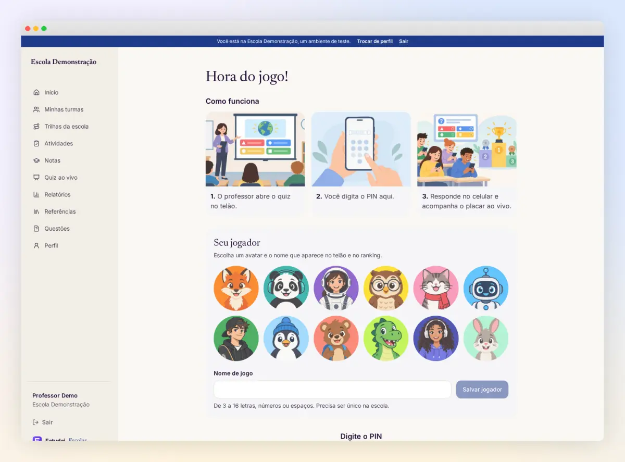Image resolution: width=625 pixels, height=462 pixels.
Task: Click the Como funciona heading
Action: (232, 101)
